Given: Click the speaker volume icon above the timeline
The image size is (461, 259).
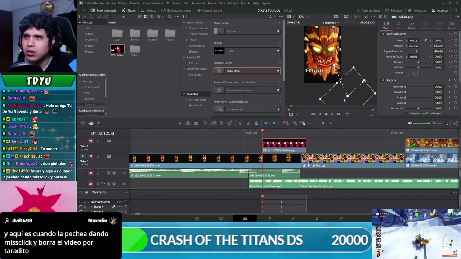Looking at the screenshot, I should point(410,123).
